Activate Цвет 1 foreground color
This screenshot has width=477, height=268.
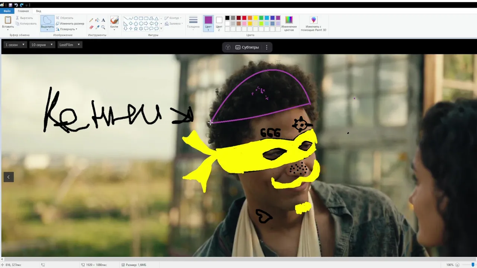pos(208,23)
